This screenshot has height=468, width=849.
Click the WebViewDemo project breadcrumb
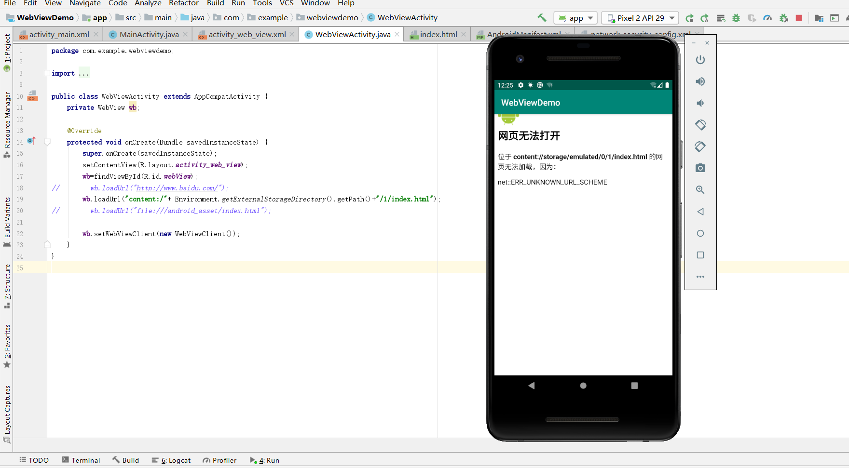pos(40,18)
